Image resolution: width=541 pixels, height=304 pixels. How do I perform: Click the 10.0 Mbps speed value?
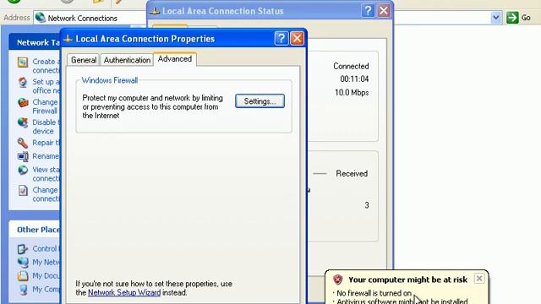click(352, 93)
